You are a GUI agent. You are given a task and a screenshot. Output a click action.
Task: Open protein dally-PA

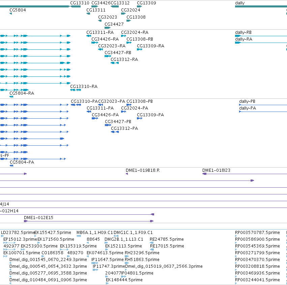(x=248, y=108)
